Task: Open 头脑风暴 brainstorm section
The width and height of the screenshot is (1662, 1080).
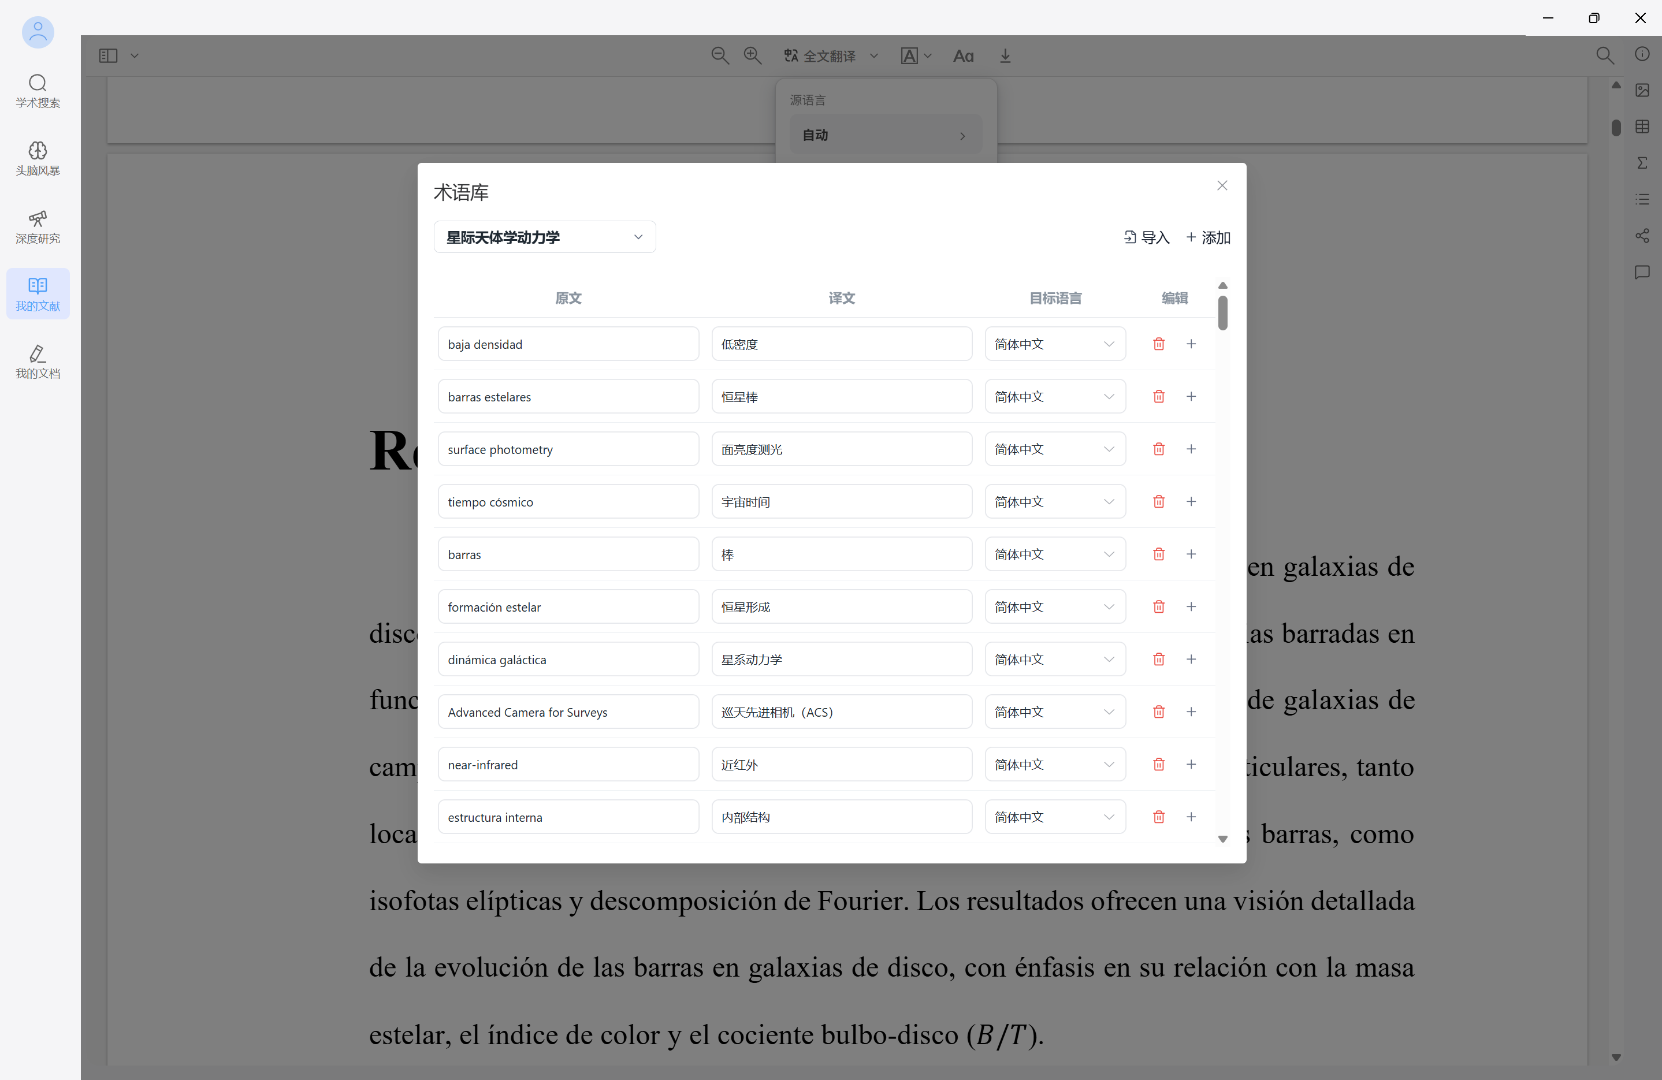Action: tap(38, 159)
